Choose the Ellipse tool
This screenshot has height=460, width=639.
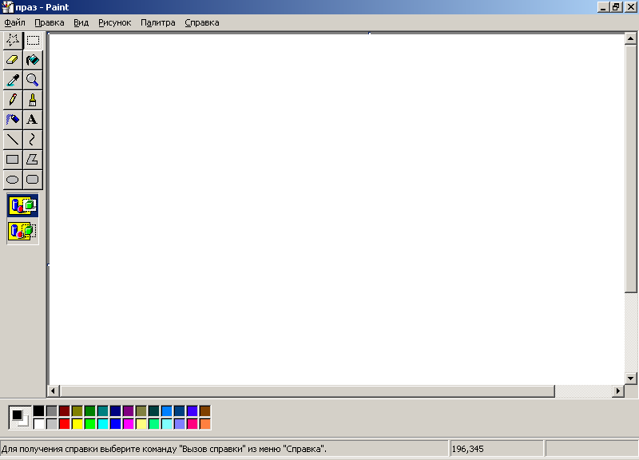(x=13, y=179)
